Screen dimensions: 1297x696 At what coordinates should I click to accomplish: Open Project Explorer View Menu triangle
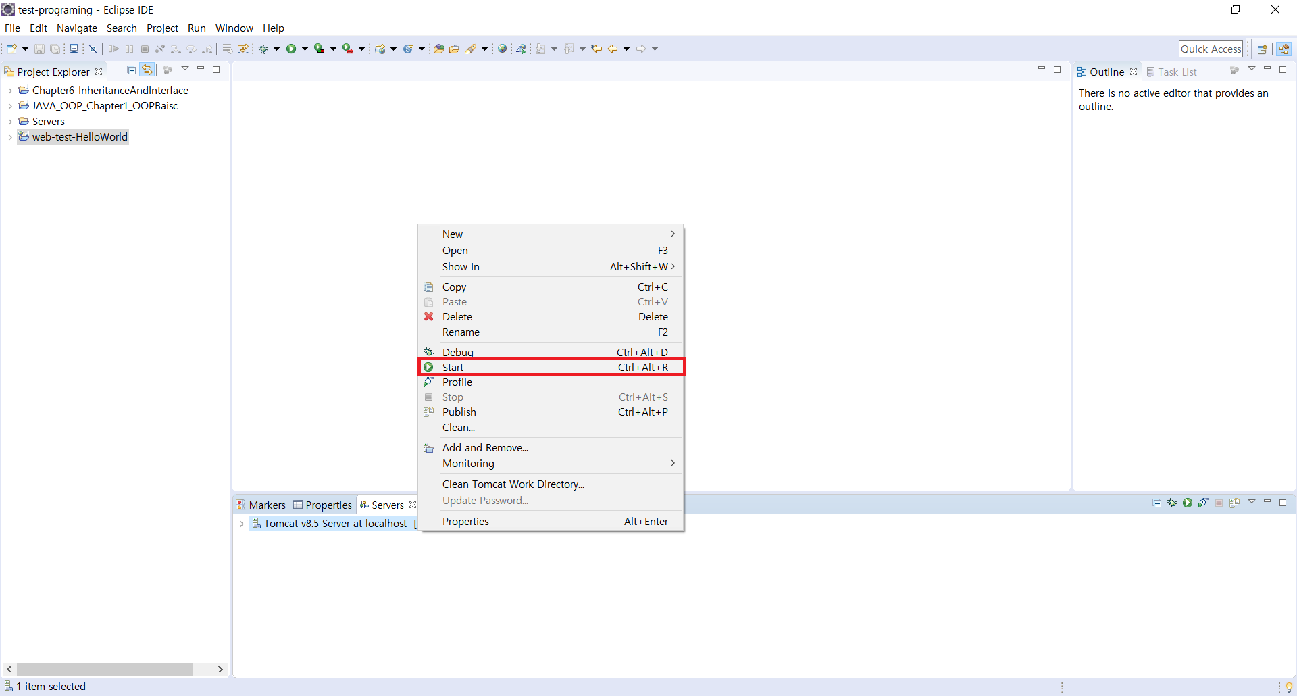coord(185,69)
